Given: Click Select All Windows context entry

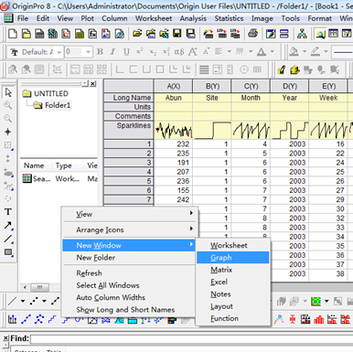Looking at the screenshot, I should point(129,285).
